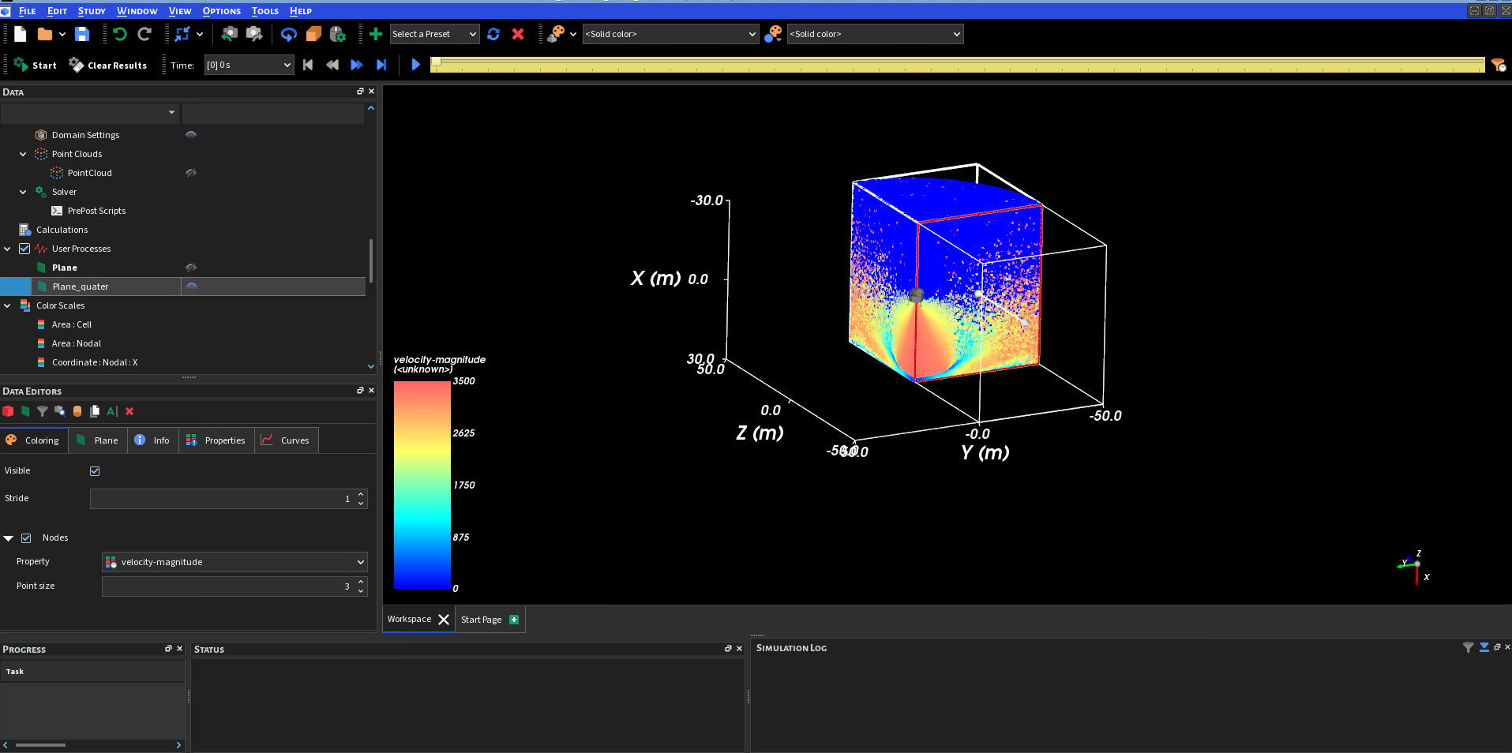Click the green Undo arrow icon

click(119, 34)
